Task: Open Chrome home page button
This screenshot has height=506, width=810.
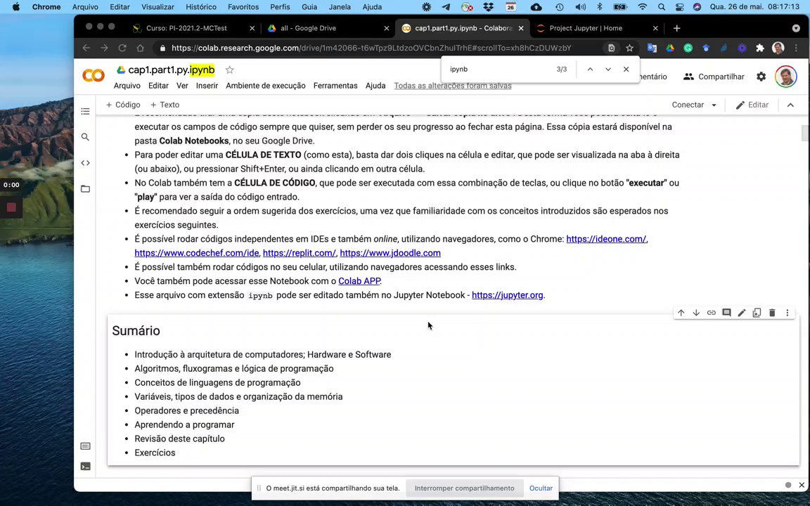Action: 140,48
